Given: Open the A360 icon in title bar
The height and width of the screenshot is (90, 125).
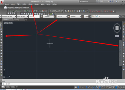Looking at the screenshot, I should pos(112,1).
